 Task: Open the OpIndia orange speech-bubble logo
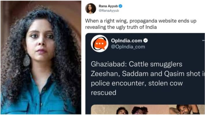click(x=100, y=43)
